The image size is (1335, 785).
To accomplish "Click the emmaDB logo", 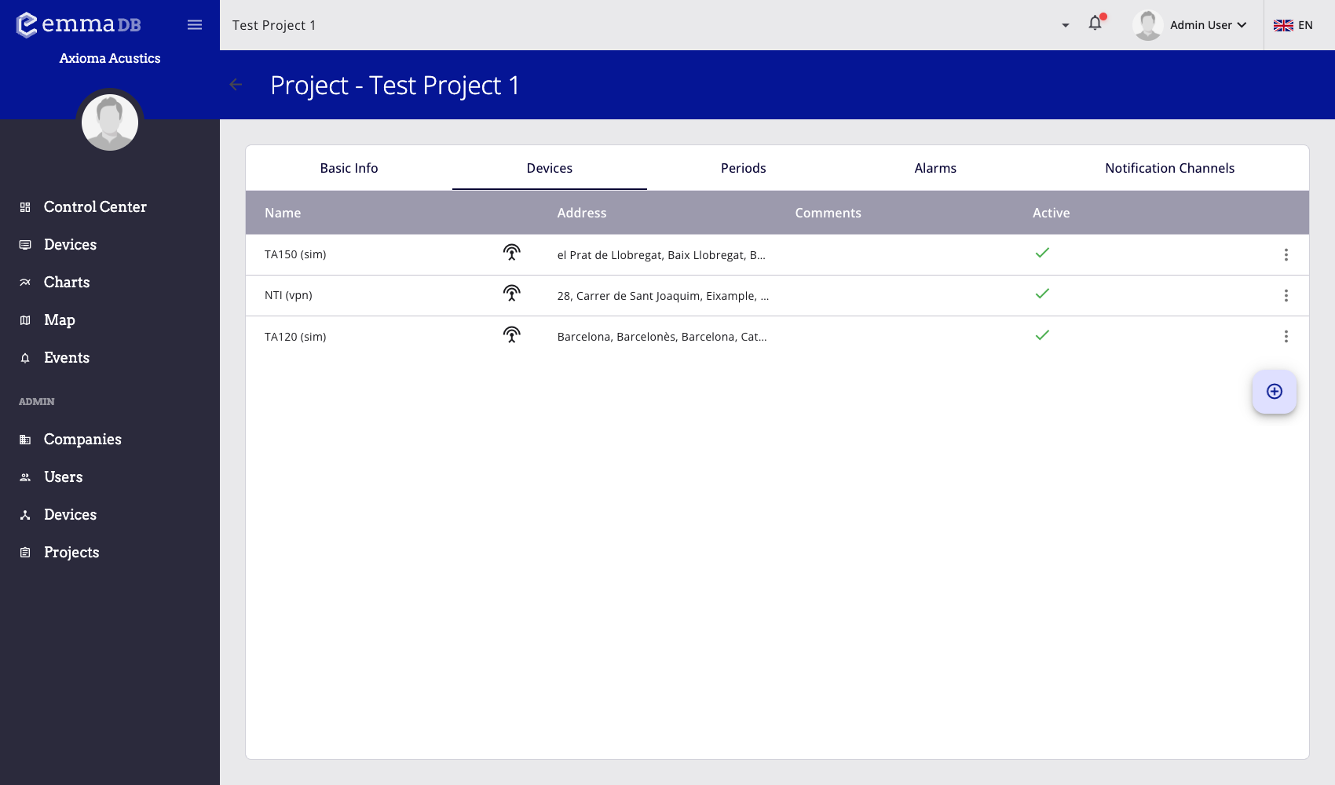I will point(79,24).
